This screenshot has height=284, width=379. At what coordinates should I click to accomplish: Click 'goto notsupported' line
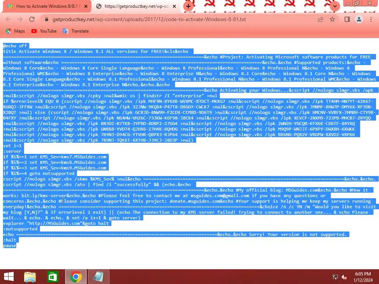tap(38, 173)
